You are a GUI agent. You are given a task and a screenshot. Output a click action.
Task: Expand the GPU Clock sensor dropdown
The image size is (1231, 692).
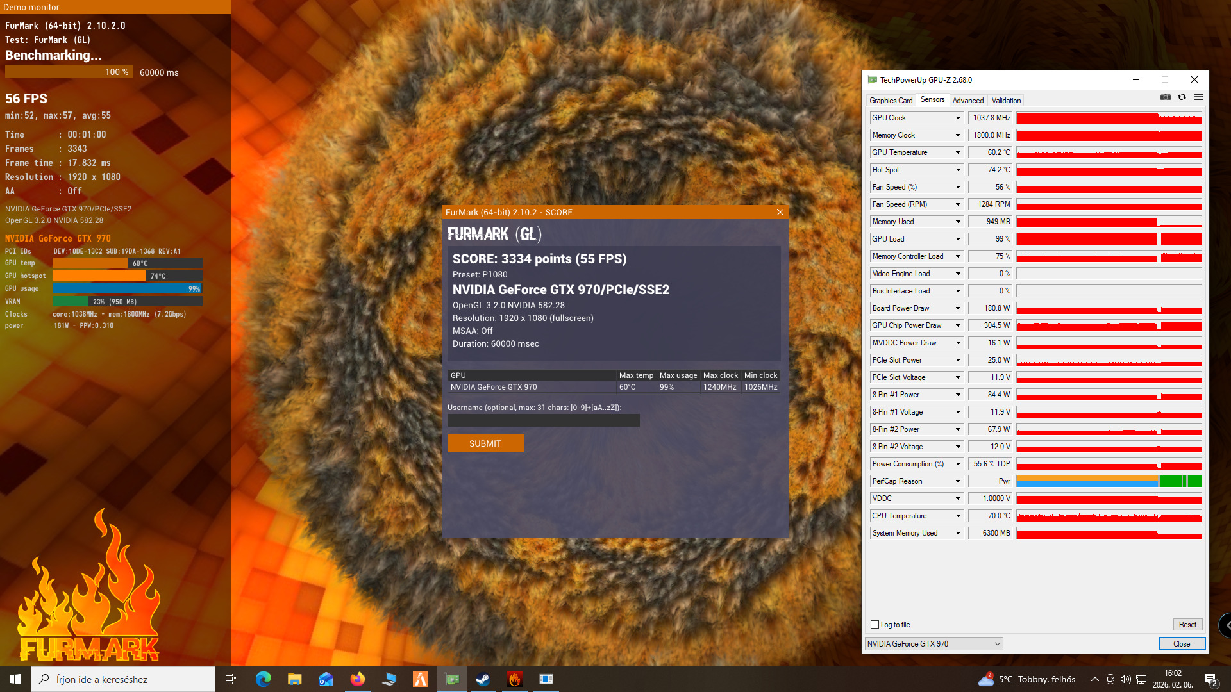[958, 118]
